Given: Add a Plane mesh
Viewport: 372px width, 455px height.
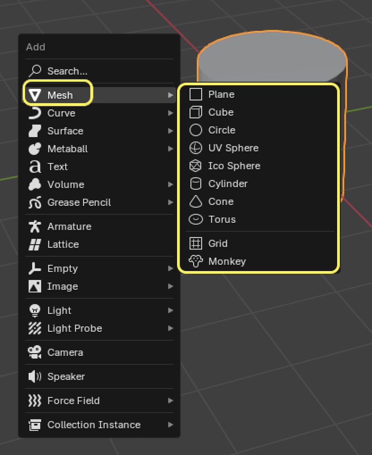Looking at the screenshot, I should coord(221,94).
